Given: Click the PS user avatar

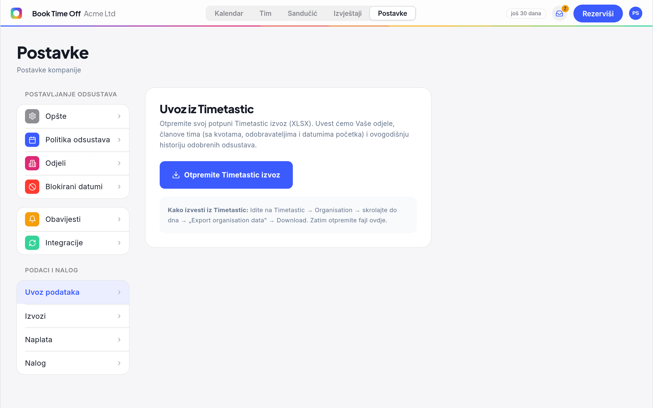Looking at the screenshot, I should click(x=635, y=13).
